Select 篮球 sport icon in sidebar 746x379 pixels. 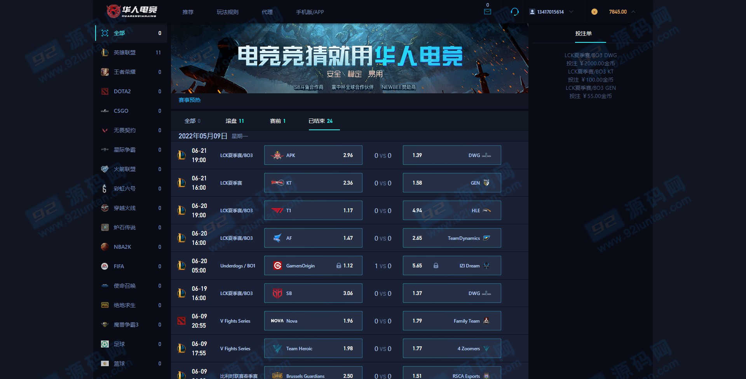tap(105, 363)
